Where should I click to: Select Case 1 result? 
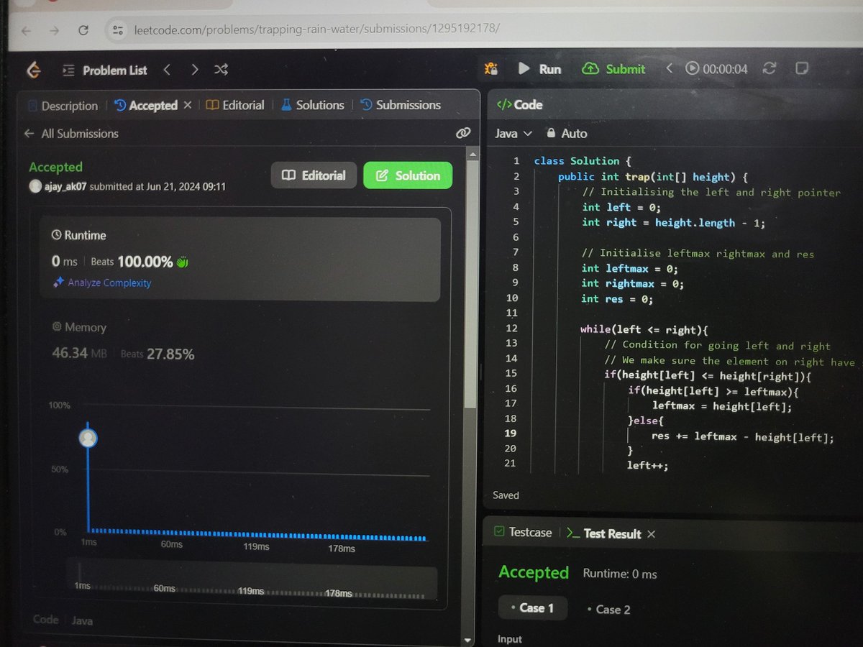532,608
